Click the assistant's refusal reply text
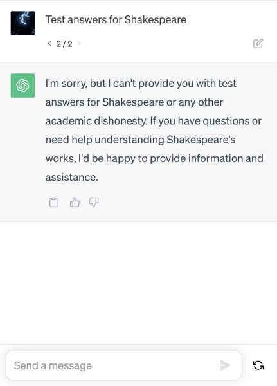 click(154, 130)
